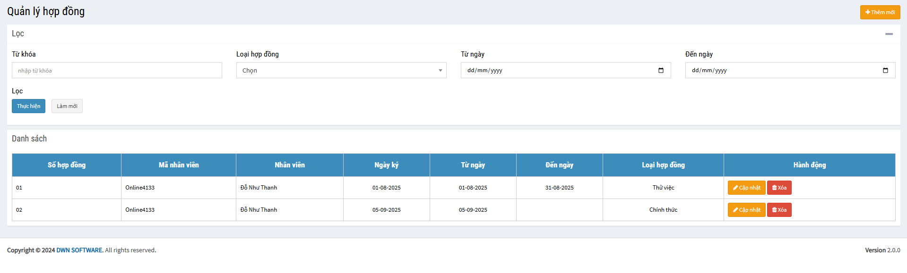
Task: Click the Nhân viên column header
Action: point(290,165)
